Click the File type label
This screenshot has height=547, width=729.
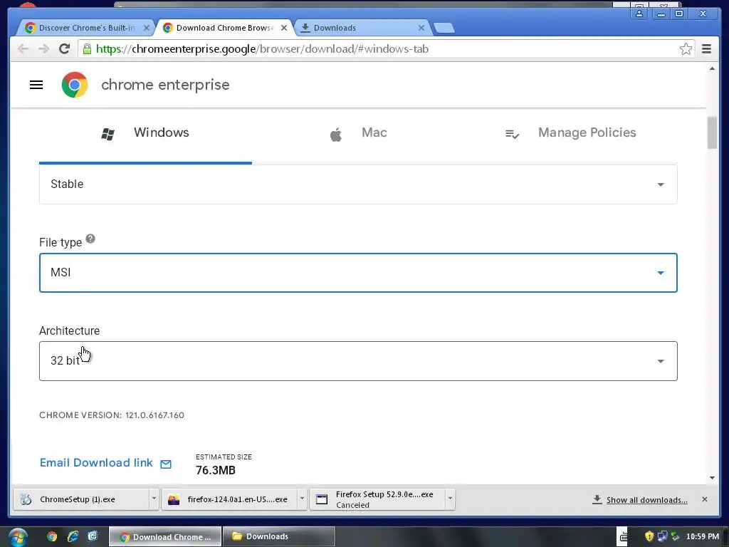(61, 242)
